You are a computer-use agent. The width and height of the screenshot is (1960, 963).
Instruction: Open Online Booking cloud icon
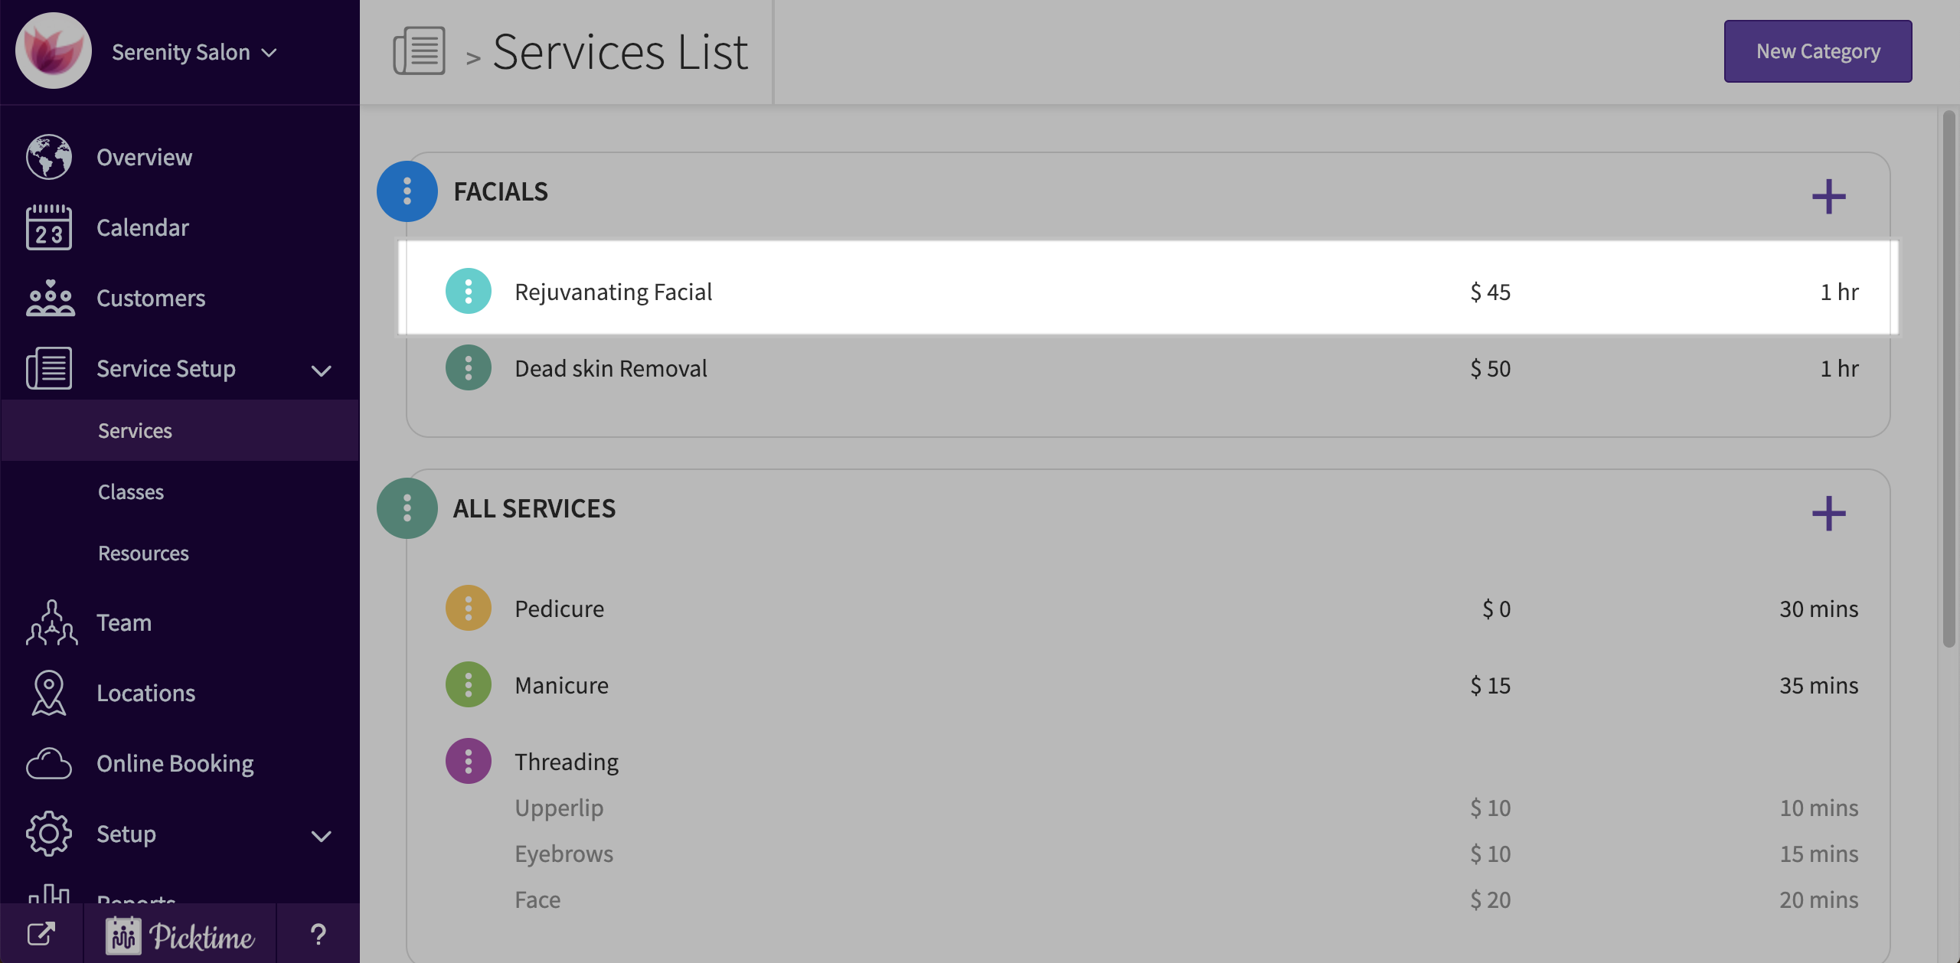[49, 763]
